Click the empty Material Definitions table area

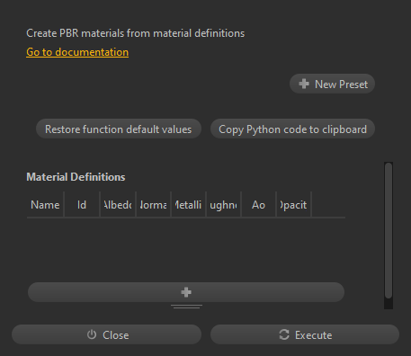(x=186, y=249)
